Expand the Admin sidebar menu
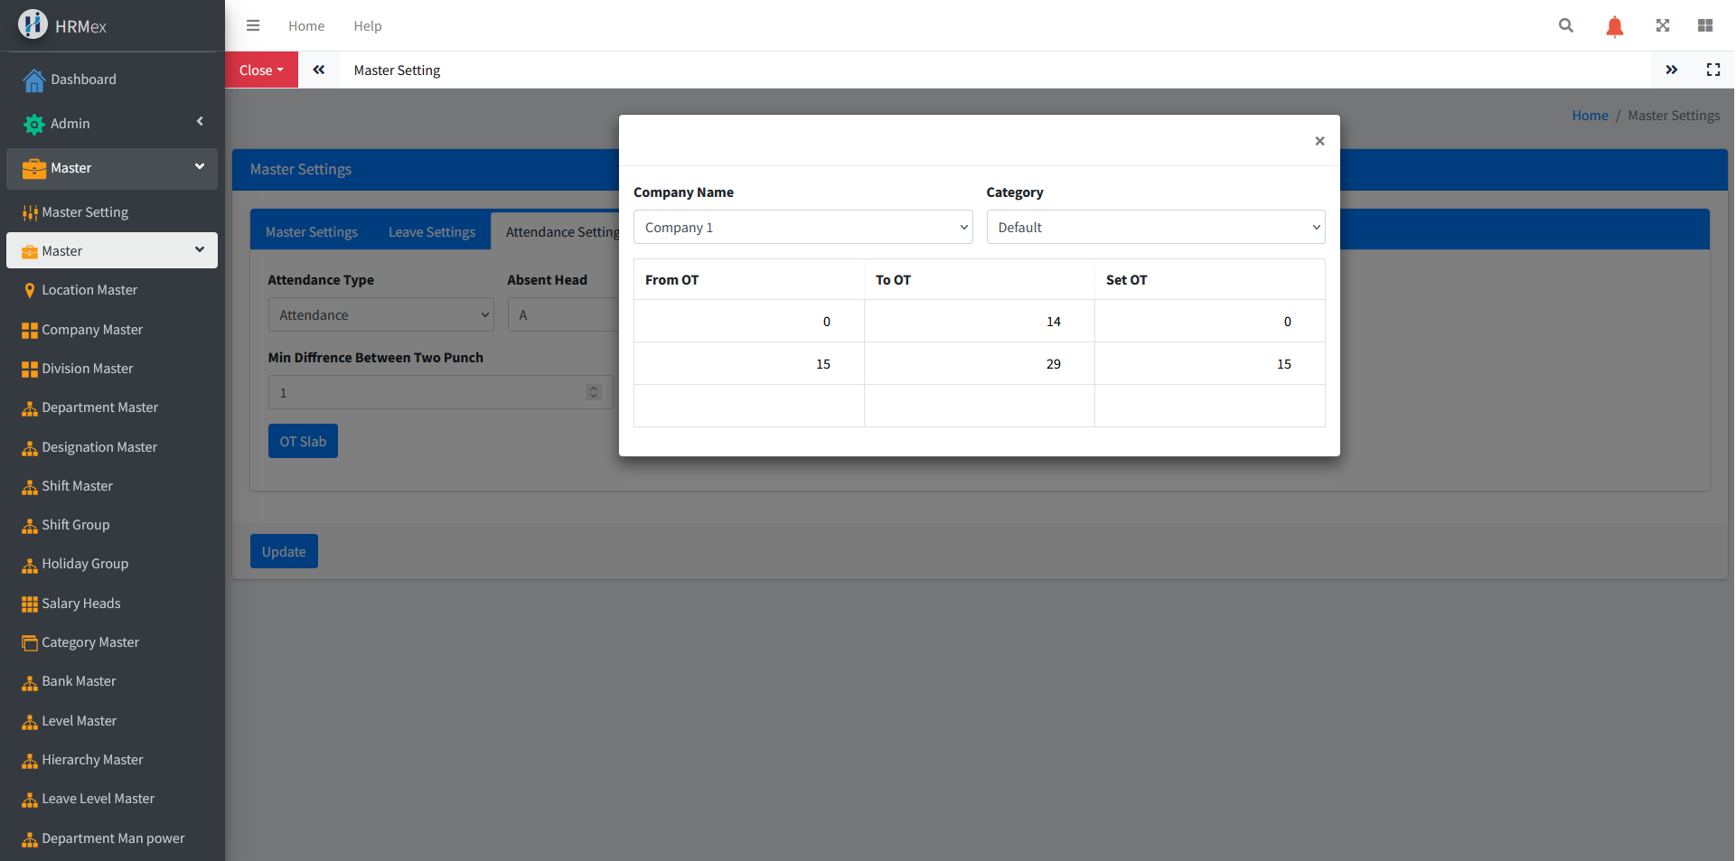The image size is (1736, 861). pos(112,123)
